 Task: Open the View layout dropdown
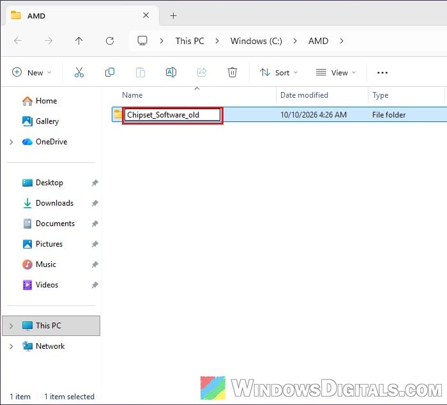[336, 73]
